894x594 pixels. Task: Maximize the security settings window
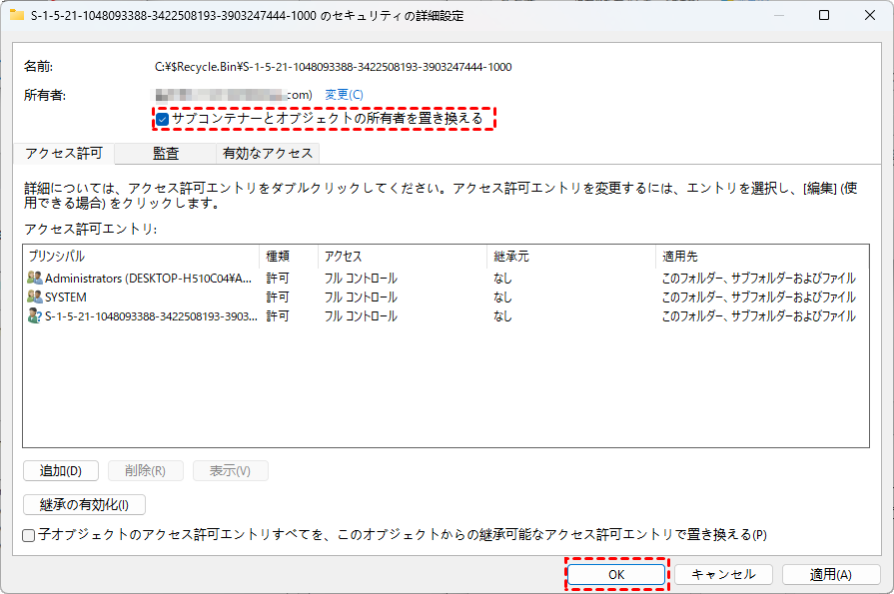tap(822, 16)
